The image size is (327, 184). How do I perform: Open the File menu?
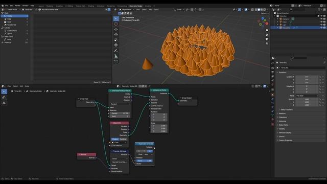[x=6, y=6]
